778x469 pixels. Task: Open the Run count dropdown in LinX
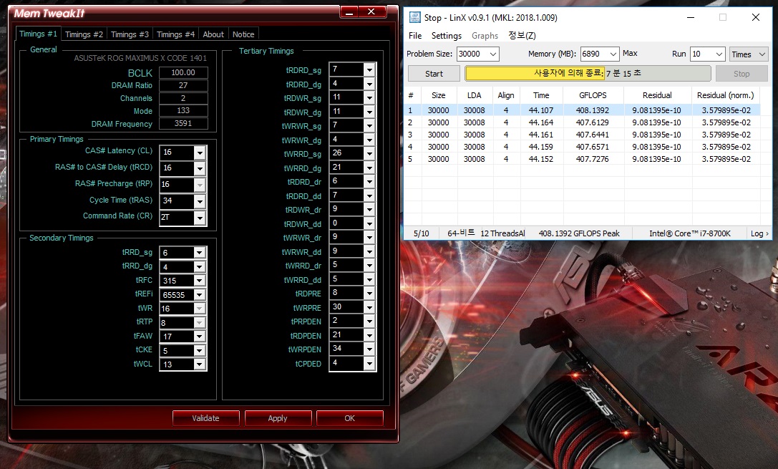pyautogui.click(x=719, y=54)
